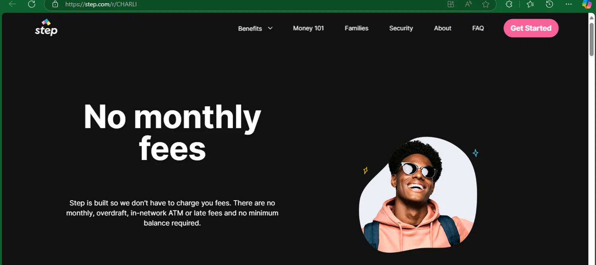This screenshot has height=265, width=596.
Task: Expand the Benefits dropdown chevron
Action: coord(270,28)
